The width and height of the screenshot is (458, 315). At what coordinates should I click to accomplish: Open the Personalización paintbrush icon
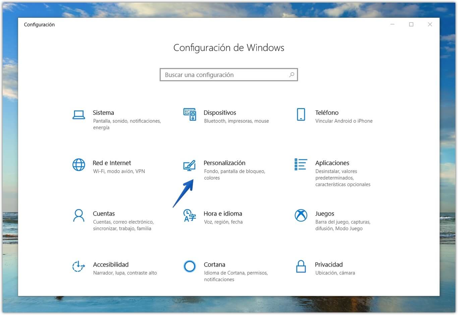point(189,165)
